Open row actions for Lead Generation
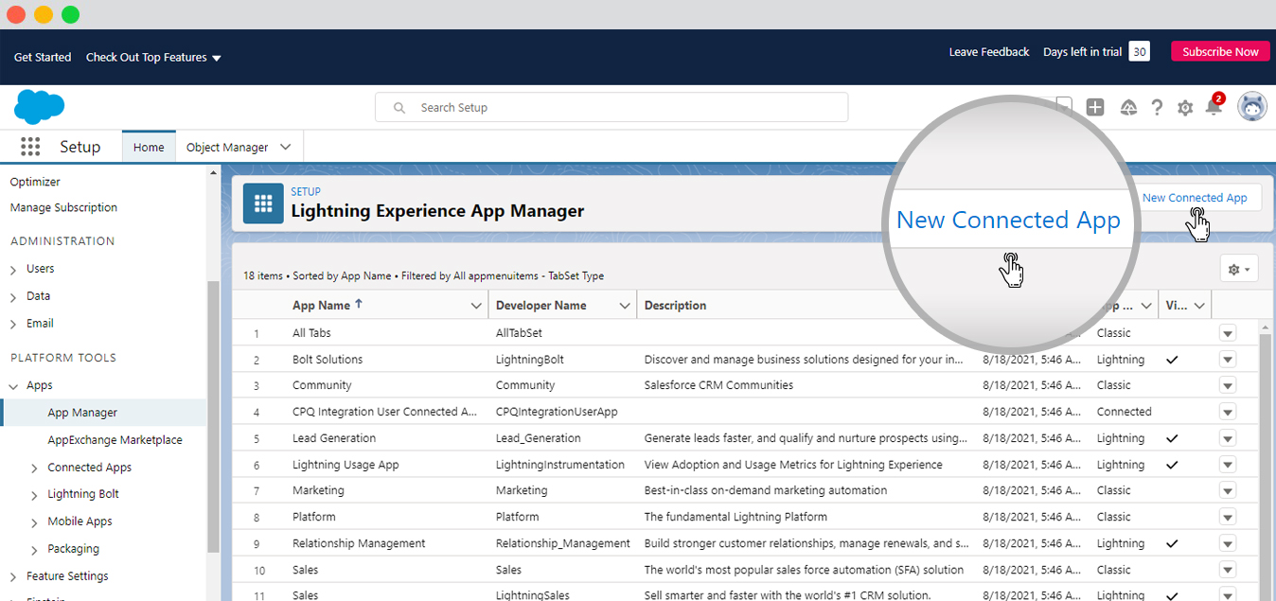Viewport: 1276px width, 601px height. [1228, 438]
